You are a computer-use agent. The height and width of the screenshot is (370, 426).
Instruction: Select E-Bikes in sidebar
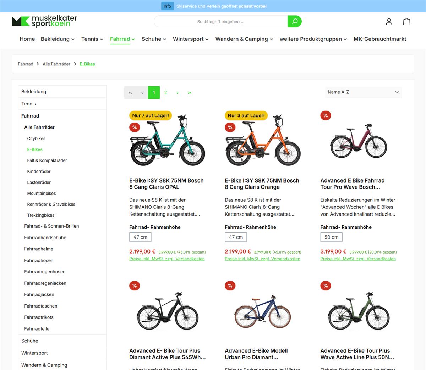(x=35, y=149)
